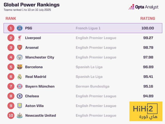The image size is (165, 124).
Task: Click Barcelona's Spanish La Liga label
Action: click(x=89, y=67)
